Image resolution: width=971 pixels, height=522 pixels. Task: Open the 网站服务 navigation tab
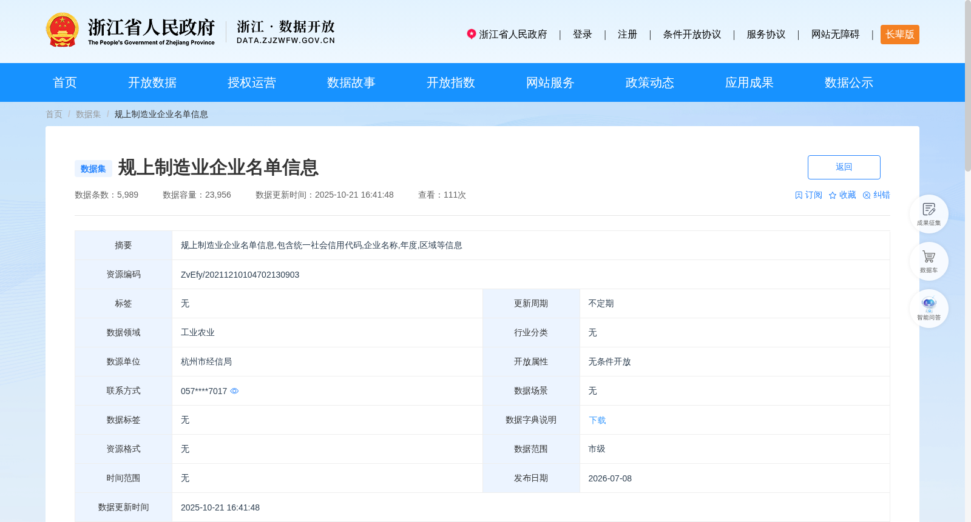point(550,82)
